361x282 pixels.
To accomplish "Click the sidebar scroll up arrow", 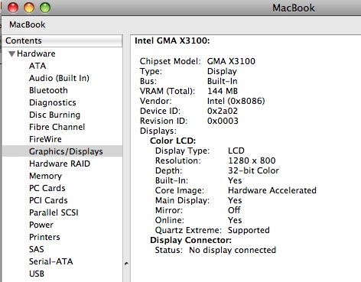I will 126,264.
